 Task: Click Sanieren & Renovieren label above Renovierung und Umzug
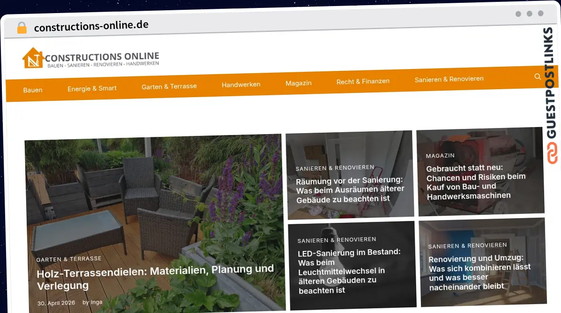[x=467, y=246]
